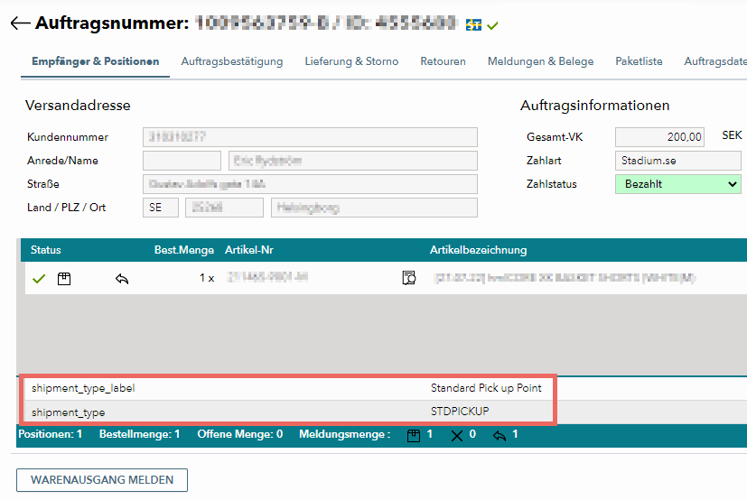Click the blurred article description cell

click(565, 278)
